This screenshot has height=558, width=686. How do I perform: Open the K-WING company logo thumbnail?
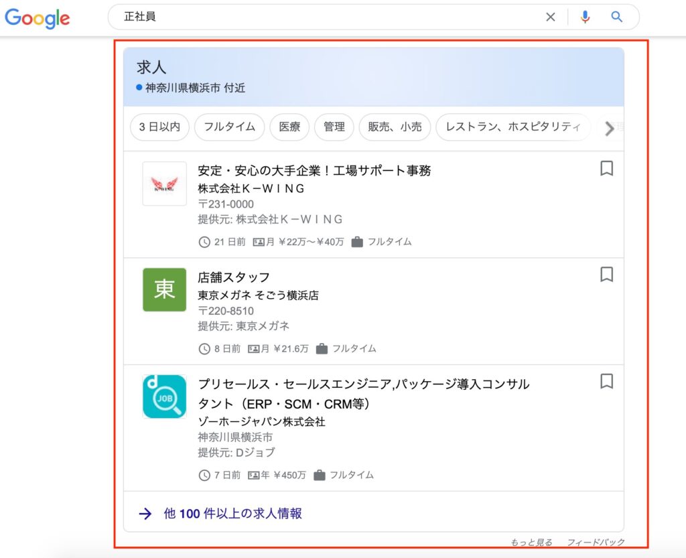[x=165, y=184]
